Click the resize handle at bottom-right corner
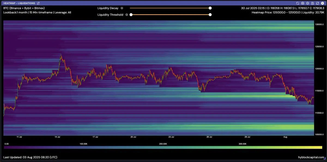The width and height of the screenshot is (327, 162). tap(325, 158)
